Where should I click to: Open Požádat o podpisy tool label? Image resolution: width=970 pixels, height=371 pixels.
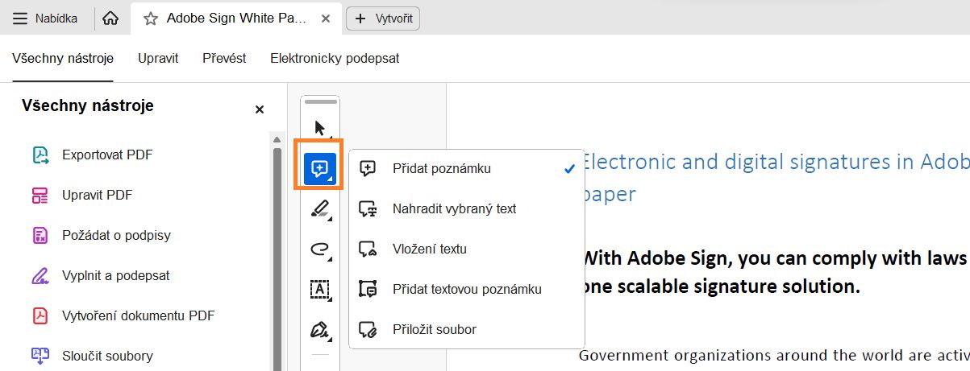tap(116, 236)
